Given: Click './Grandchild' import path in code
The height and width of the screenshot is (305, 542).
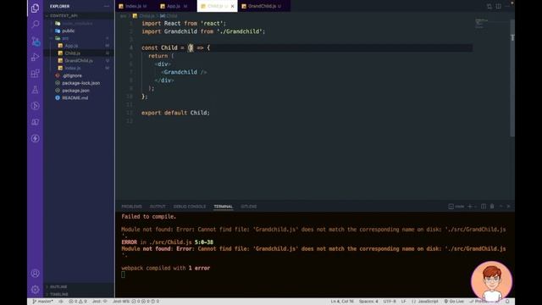Looking at the screenshot, I should coord(241,31).
